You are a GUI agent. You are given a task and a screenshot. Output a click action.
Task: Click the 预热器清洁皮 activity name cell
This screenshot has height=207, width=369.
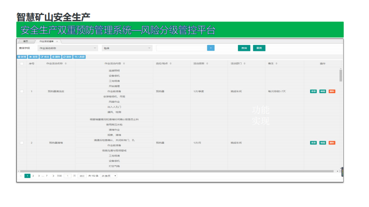coord(56,91)
